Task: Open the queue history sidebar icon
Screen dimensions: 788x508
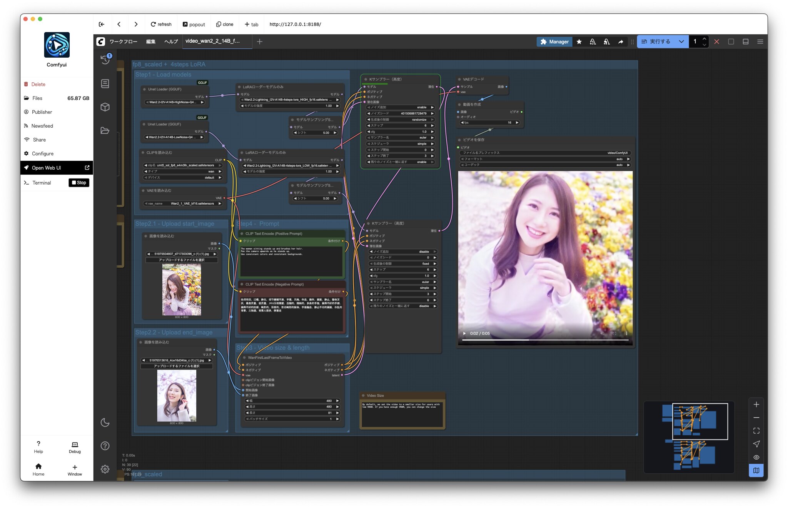Action: point(105,60)
